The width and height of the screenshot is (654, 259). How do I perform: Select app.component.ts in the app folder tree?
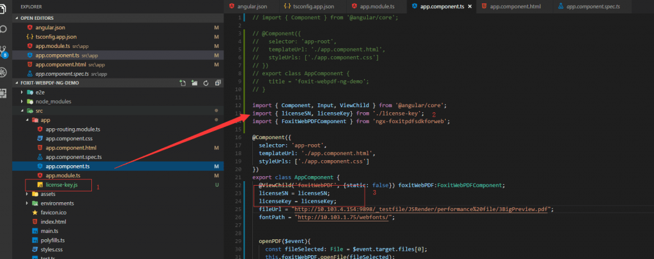tap(118, 166)
